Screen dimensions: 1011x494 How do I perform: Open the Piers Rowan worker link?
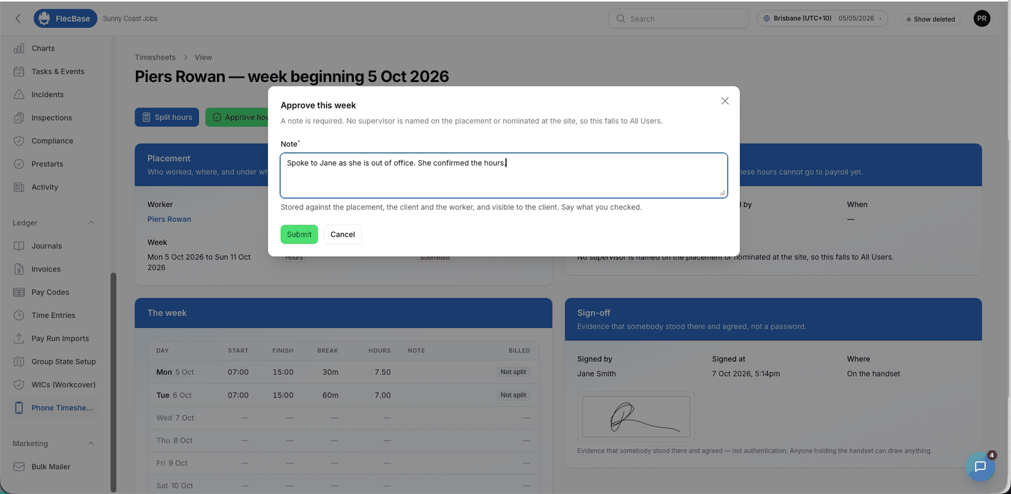pos(169,219)
